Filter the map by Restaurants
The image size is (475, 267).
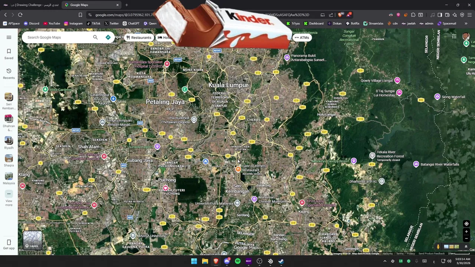point(138,37)
